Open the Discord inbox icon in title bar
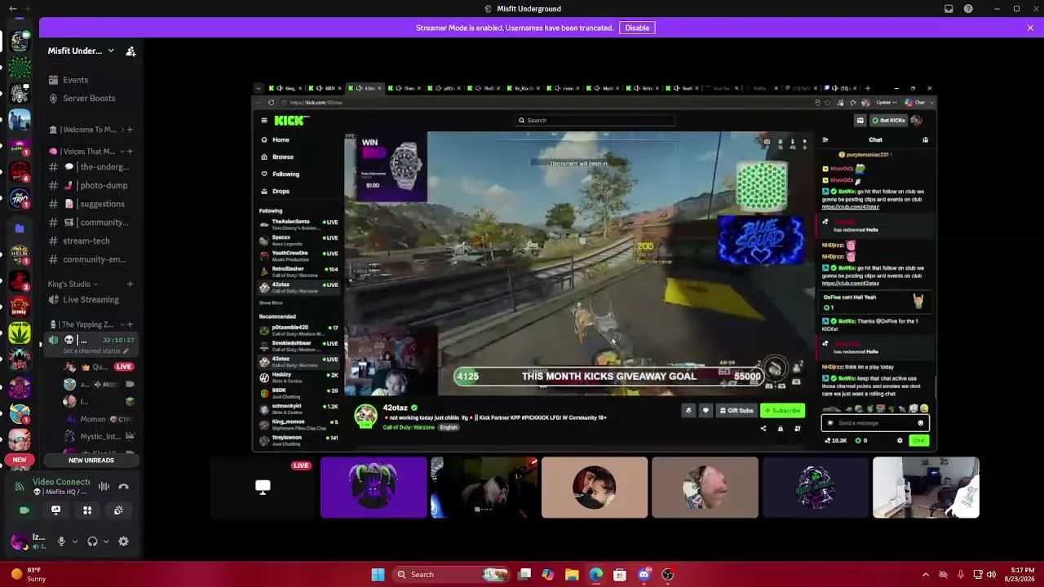Viewport: 1044px width, 587px height. 949,9
